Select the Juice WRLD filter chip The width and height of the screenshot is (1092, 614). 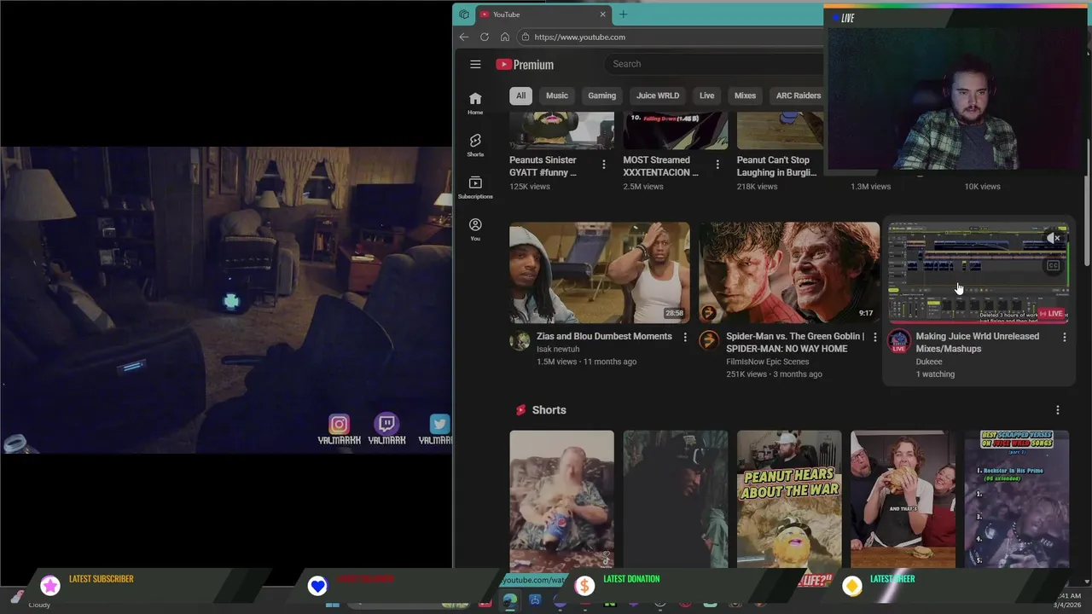(658, 96)
